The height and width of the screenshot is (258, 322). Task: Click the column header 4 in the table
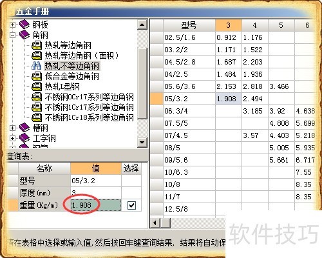pos(255,25)
